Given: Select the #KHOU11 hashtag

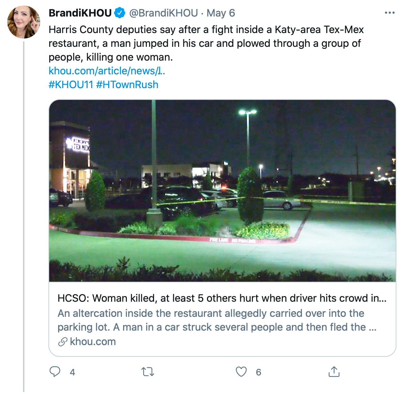Looking at the screenshot, I should (71, 85).
